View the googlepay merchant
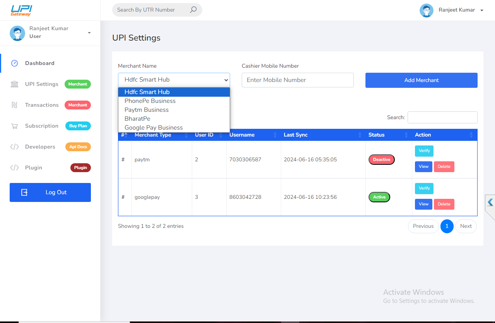Image resolution: width=495 pixels, height=323 pixels. click(x=423, y=204)
